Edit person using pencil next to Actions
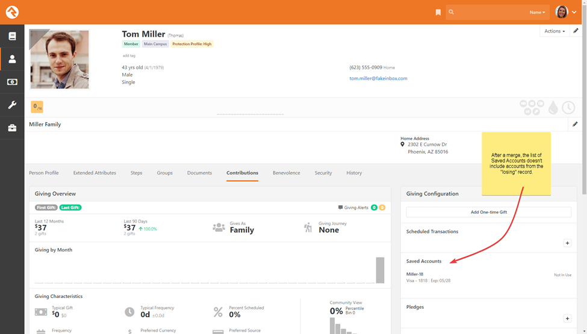This screenshot has height=334, width=587. click(x=576, y=31)
